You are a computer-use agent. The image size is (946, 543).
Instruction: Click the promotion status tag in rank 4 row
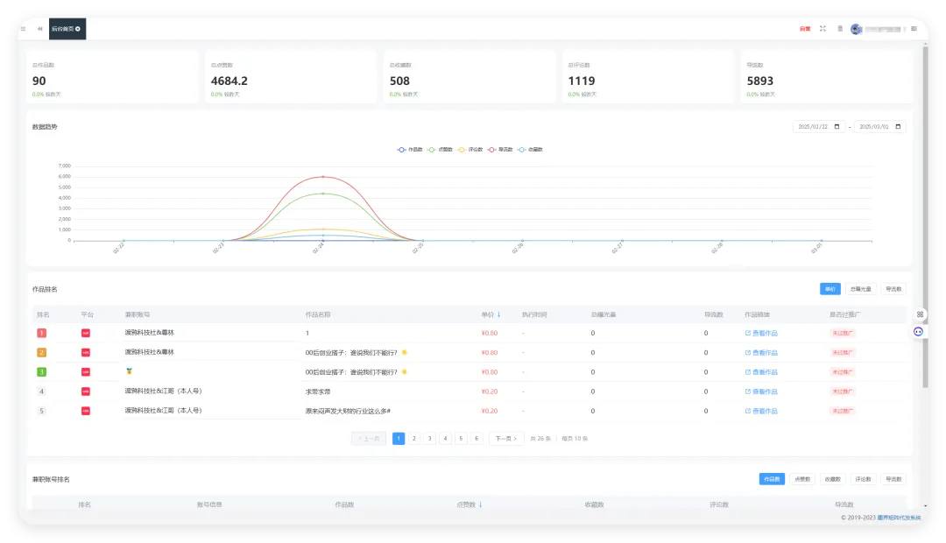pyautogui.click(x=843, y=391)
